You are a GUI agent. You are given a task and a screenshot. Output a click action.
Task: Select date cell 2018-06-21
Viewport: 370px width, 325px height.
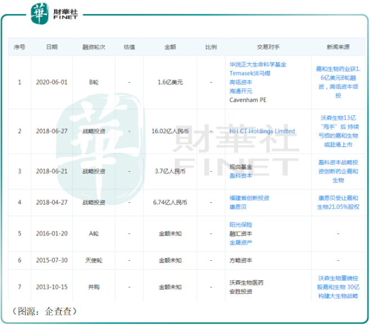[x=52, y=171]
